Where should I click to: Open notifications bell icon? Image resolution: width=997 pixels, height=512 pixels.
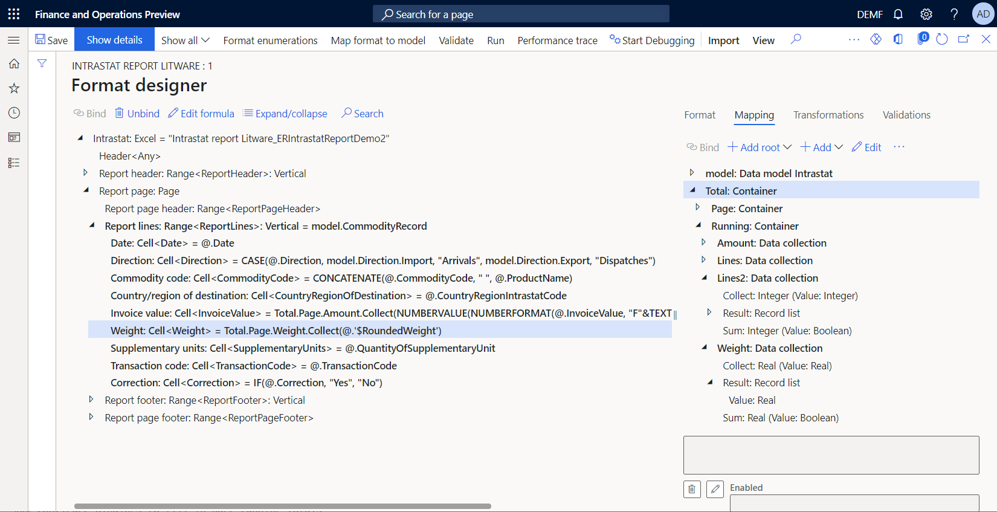[x=899, y=14]
